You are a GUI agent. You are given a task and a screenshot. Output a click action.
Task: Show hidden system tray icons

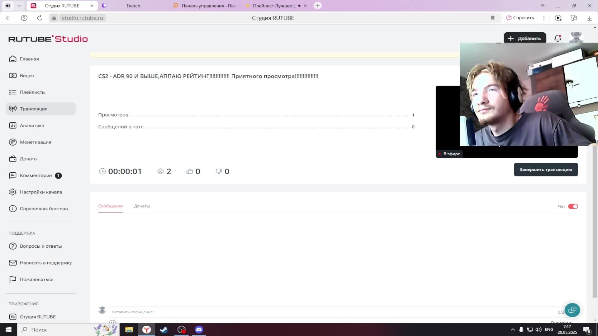click(513, 329)
